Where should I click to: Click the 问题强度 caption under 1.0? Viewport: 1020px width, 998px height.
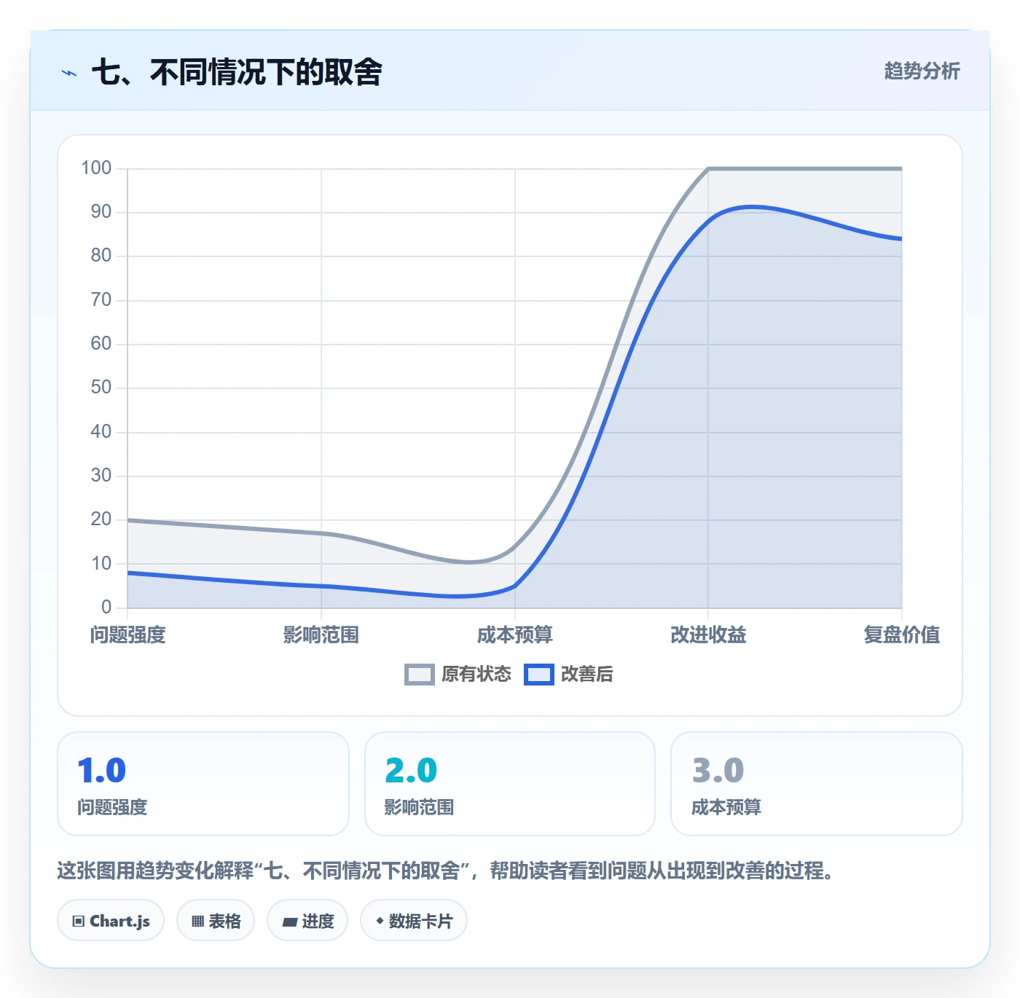pyautogui.click(x=112, y=807)
